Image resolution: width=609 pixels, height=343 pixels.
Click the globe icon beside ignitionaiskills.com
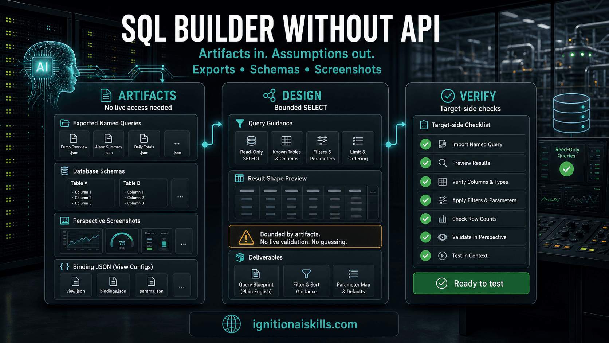pos(232,324)
